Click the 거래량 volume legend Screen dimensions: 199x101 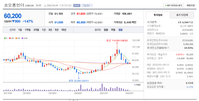[x=137, y=85]
